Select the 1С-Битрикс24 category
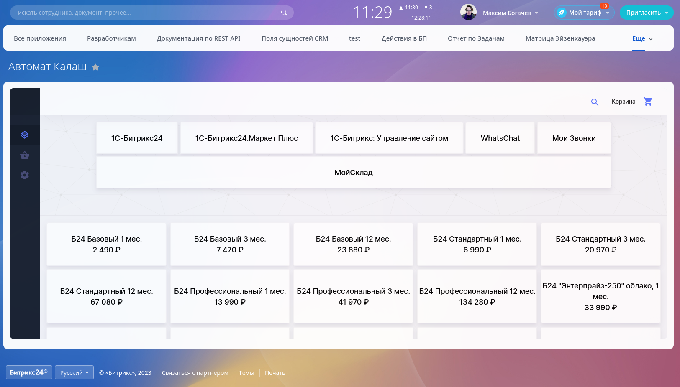The height and width of the screenshot is (387, 680). click(x=137, y=138)
